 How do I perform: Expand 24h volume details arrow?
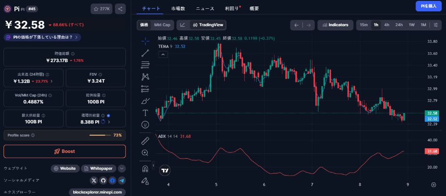click(x=51, y=81)
